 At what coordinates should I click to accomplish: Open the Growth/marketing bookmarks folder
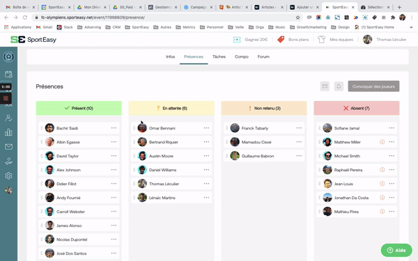pos(308,27)
